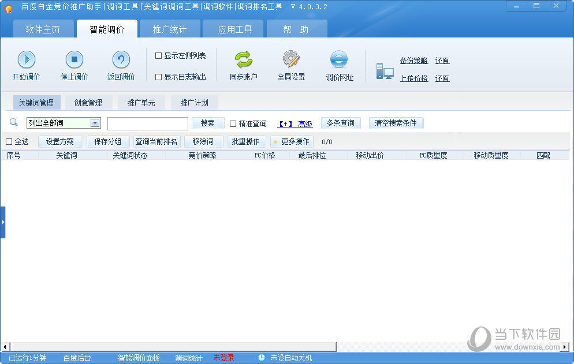Click 移除词 button
The height and width of the screenshot is (364, 574).
point(203,141)
